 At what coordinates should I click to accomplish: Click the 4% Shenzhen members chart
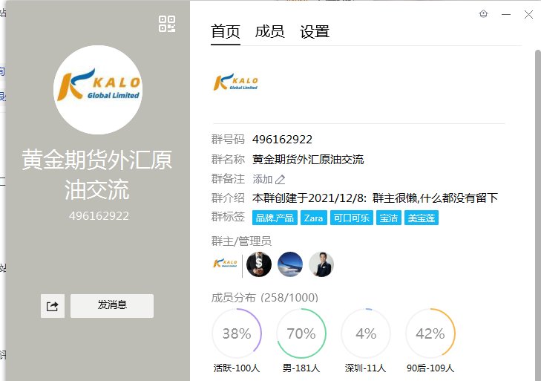[x=366, y=333]
